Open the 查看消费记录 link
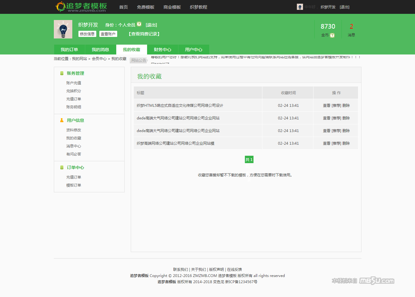The image size is (415, 297). pos(144,34)
